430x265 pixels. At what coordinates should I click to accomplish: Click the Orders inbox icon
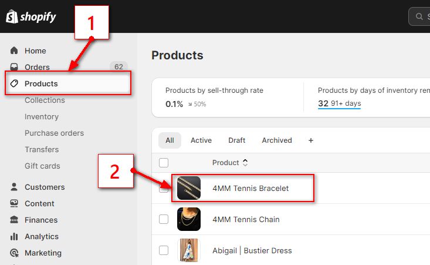(x=14, y=67)
